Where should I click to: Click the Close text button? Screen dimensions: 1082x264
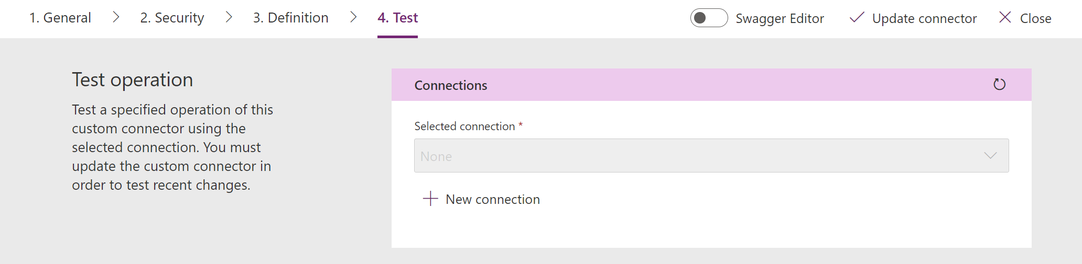[1035, 18]
